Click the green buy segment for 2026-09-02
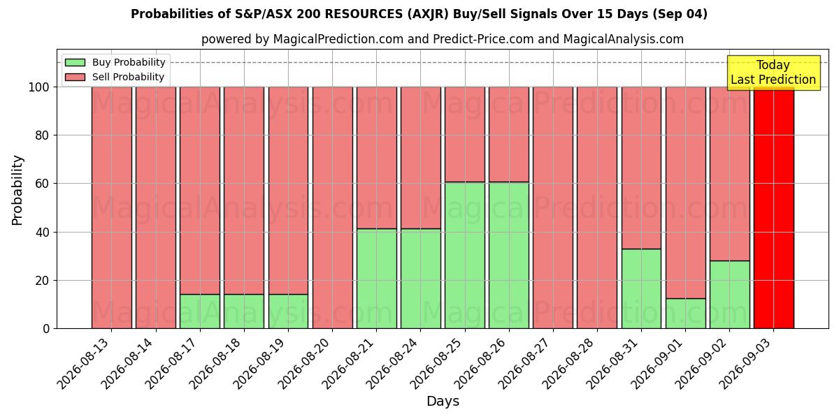Image resolution: width=839 pixels, height=419 pixels. pos(729,295)
